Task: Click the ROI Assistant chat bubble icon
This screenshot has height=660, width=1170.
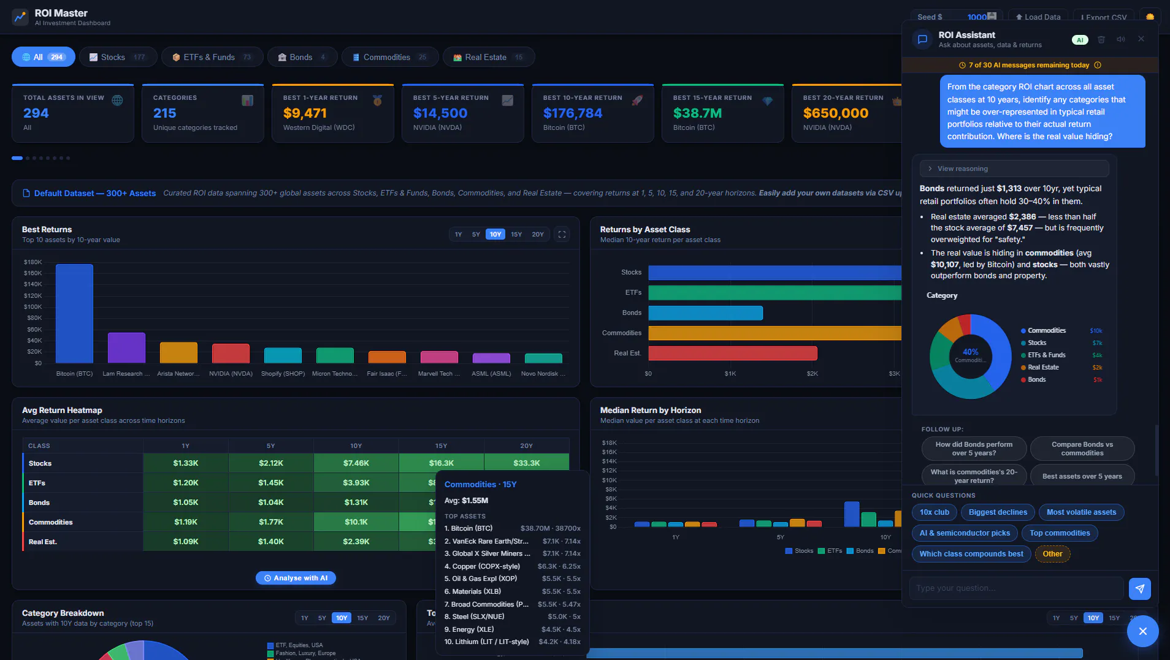Action: (x=922, y=40)
